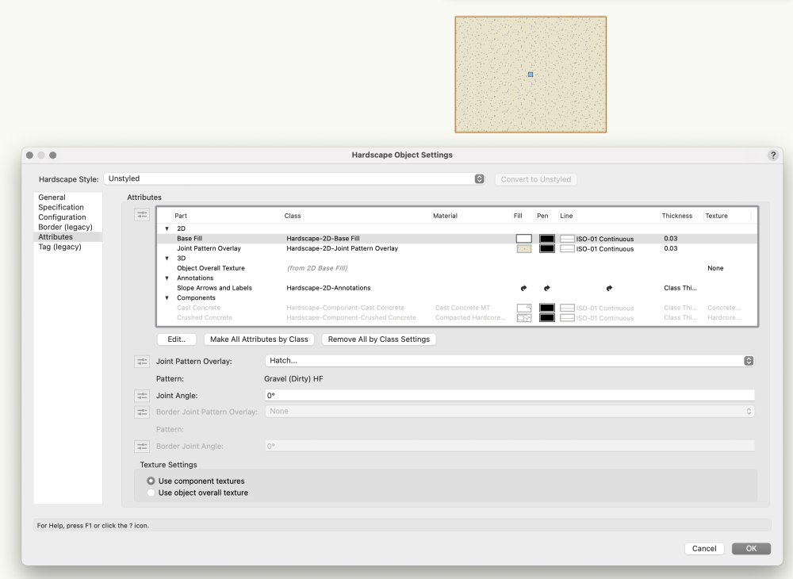The height and width of the screenshot is (579, 793).
Task: Click the settings icon next to Joint Pattern Overlay
Action: click(x=142, y=362)
